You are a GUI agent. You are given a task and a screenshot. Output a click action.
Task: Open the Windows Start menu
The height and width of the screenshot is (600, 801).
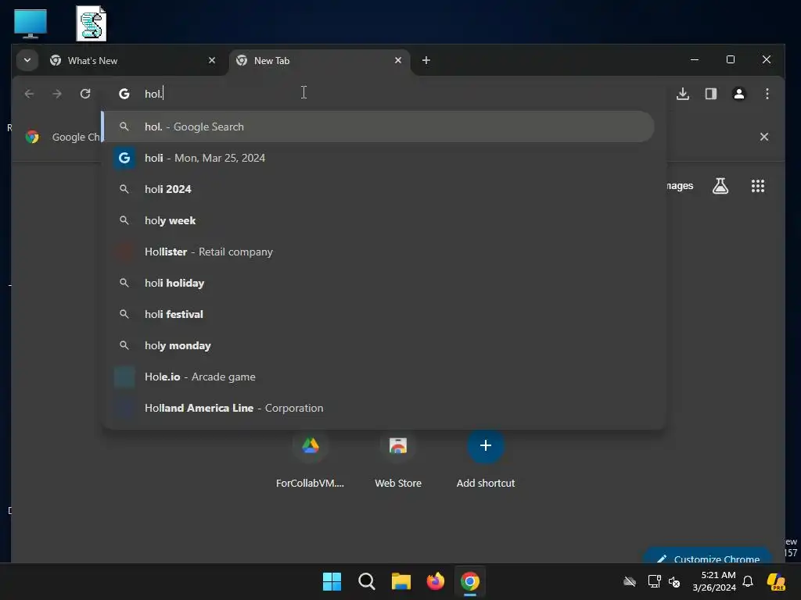(x=332, y=581)
